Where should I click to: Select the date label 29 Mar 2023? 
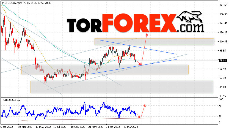[131, 127]
